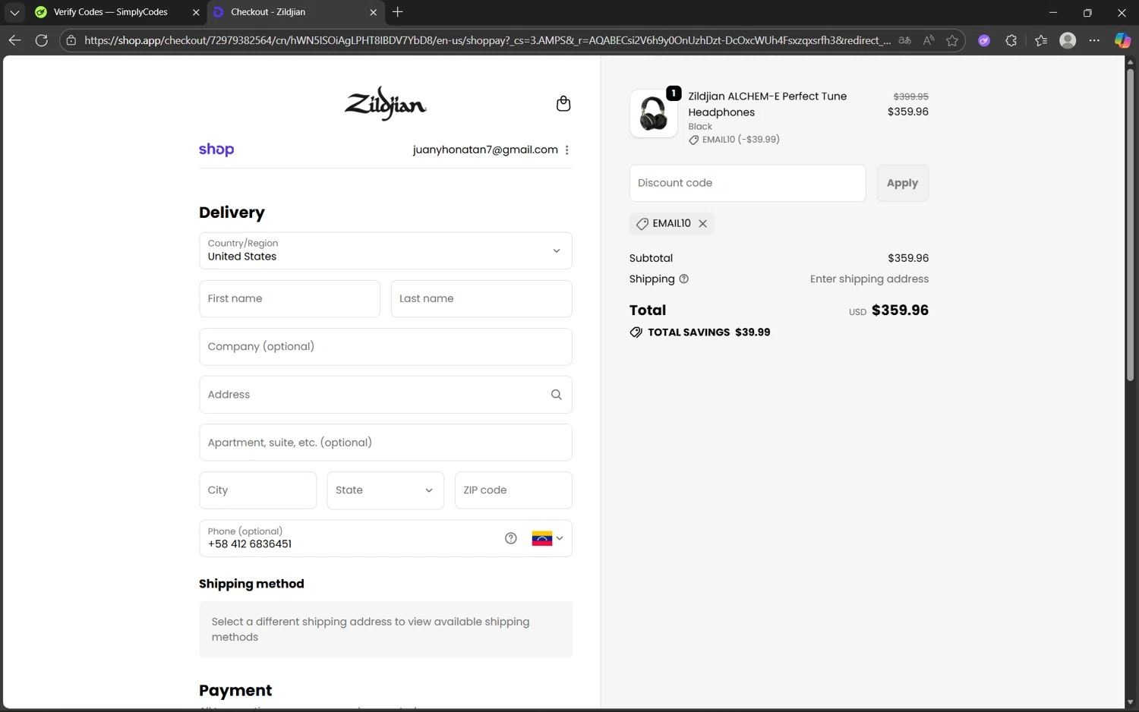Expand the Country/Region dropdown

(385, 250)
